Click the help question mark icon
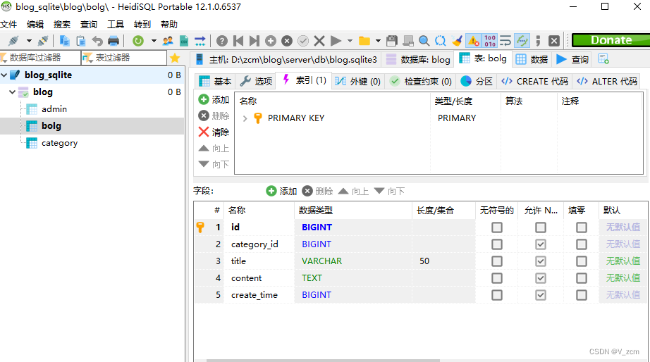Screen dimensions: 650x362 click(x=222, y=41)
